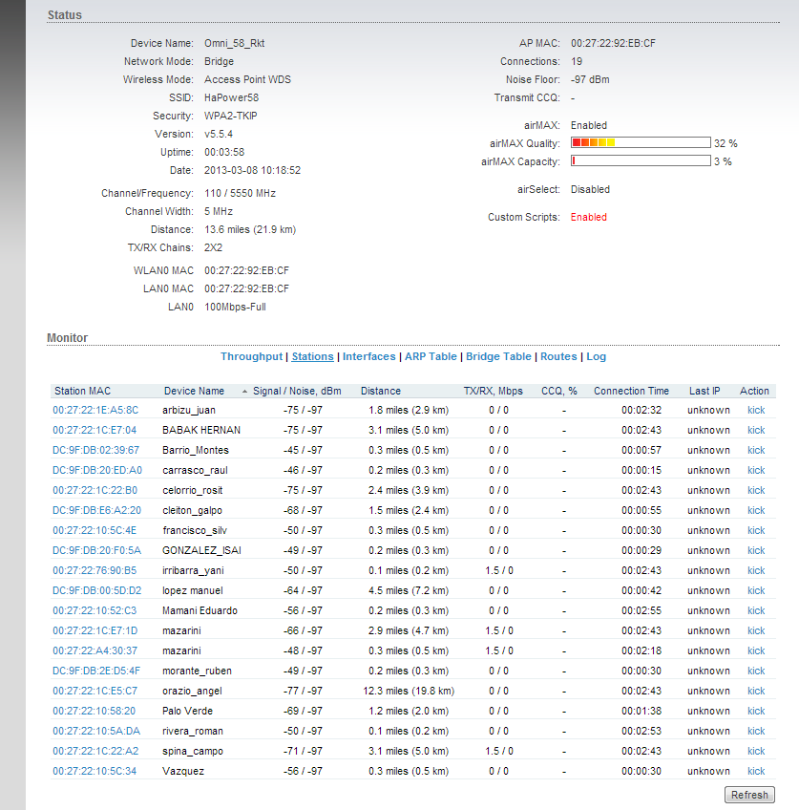Select the Stations tab
This screenshot has height=810, width=799.
(312, 356)
